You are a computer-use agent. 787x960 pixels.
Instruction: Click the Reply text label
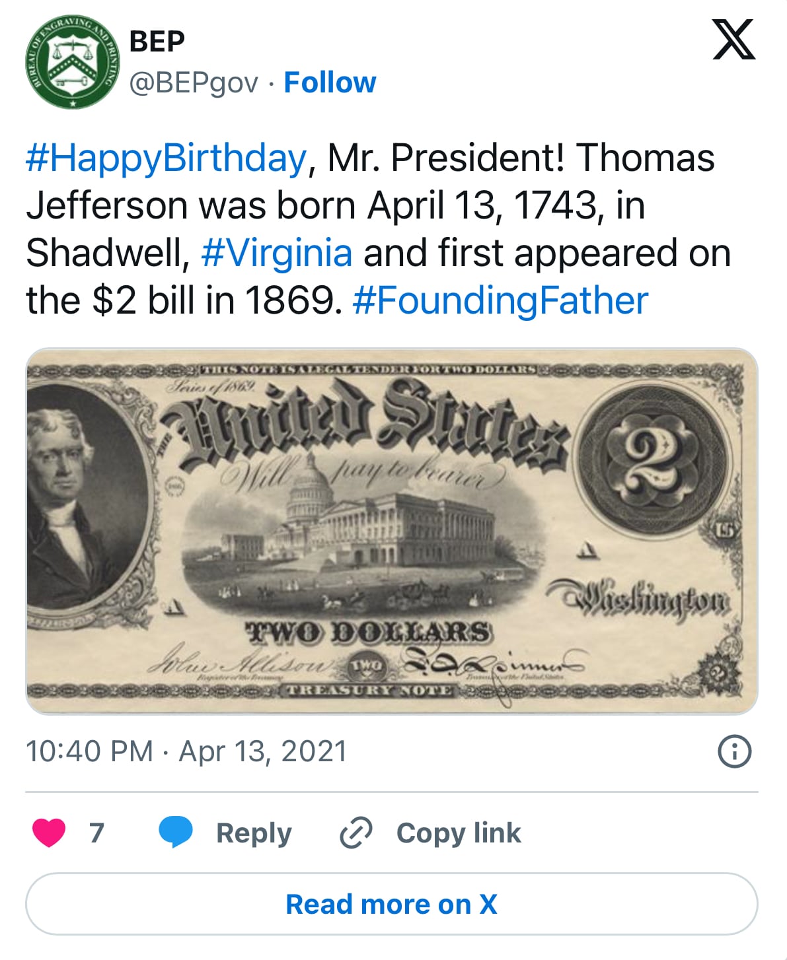[254, 833]
